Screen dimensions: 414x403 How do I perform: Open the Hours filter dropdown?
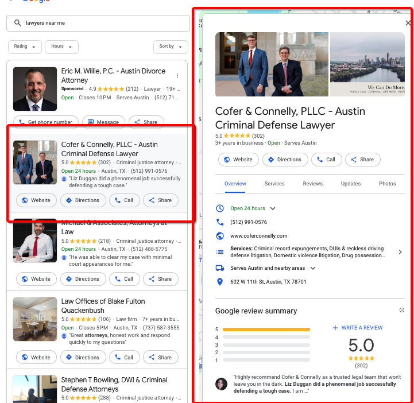point(61,46)
